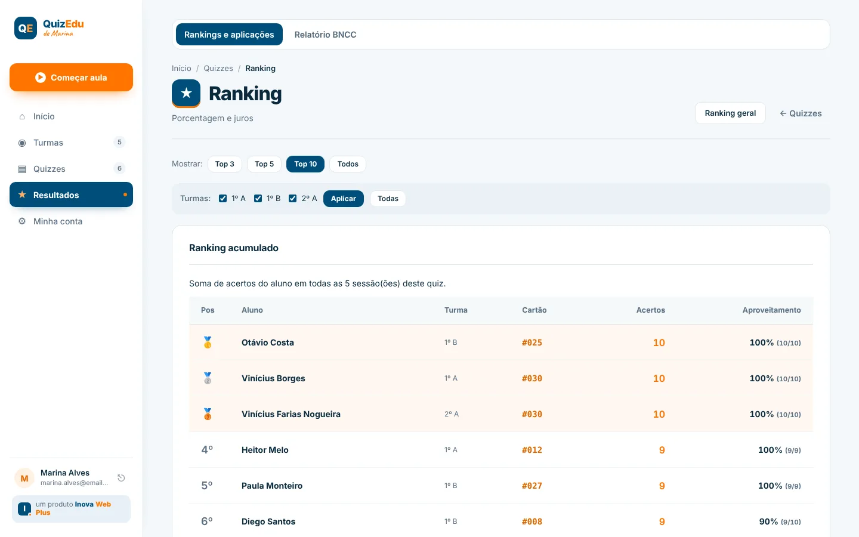Click the logout icon beside Marina Alves

(x=121, y=478)
